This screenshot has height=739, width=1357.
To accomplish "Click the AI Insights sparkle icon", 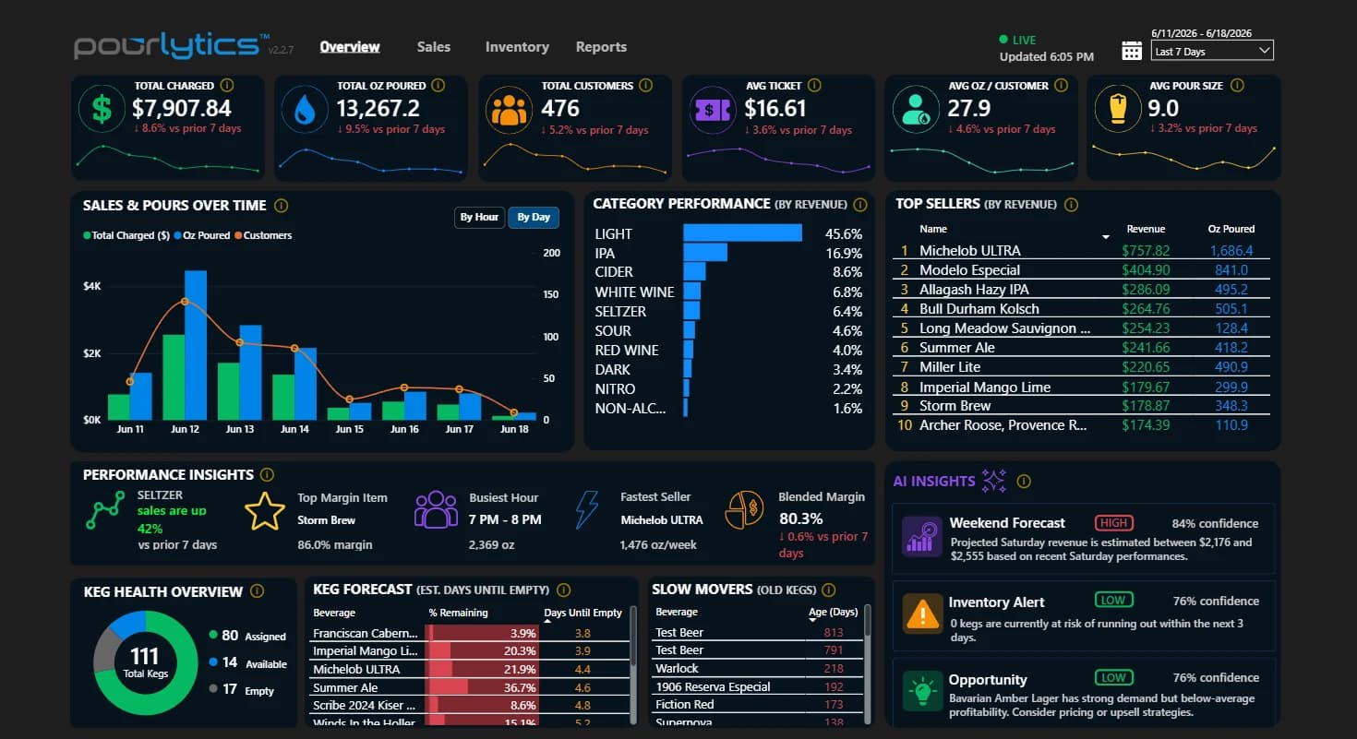I will [994, 480].
